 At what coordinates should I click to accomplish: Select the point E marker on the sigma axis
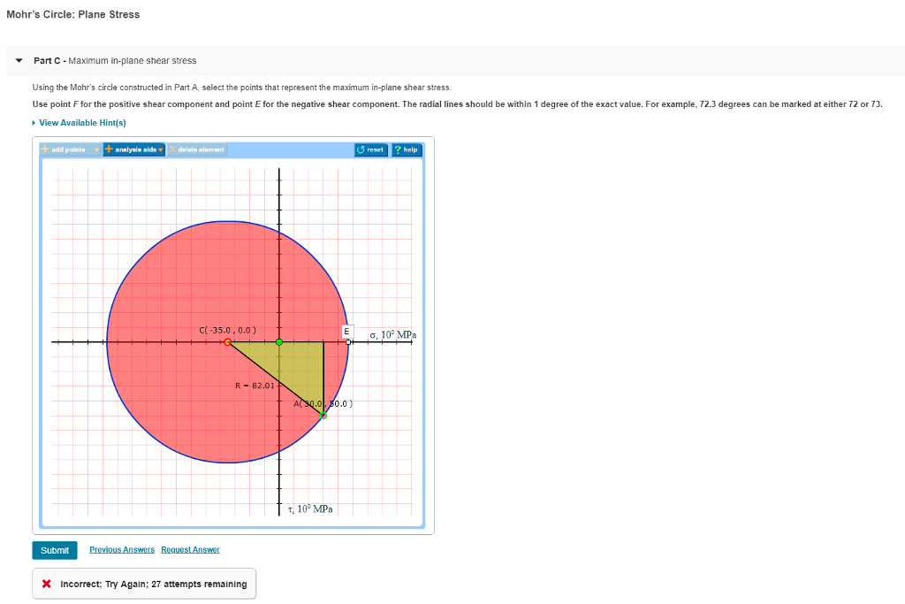point(348,340)
